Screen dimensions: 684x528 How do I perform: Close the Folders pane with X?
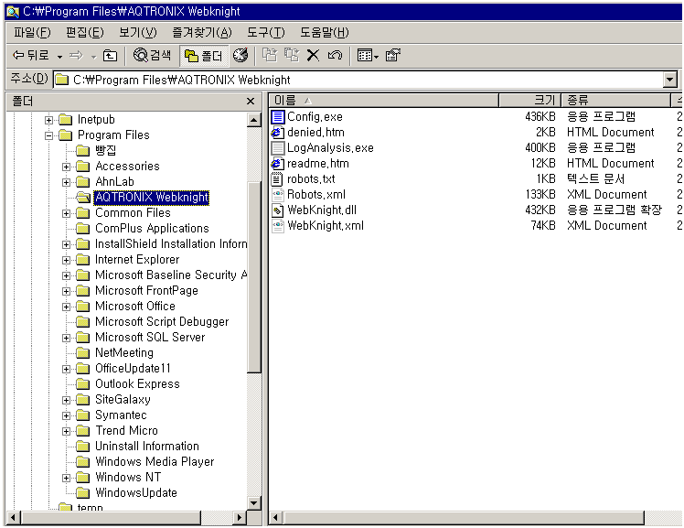[x=251, y=102]
